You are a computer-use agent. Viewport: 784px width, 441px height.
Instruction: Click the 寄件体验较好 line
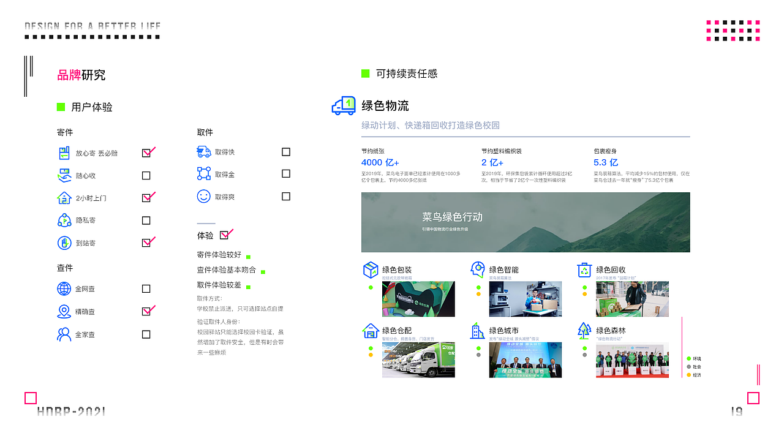219,255
